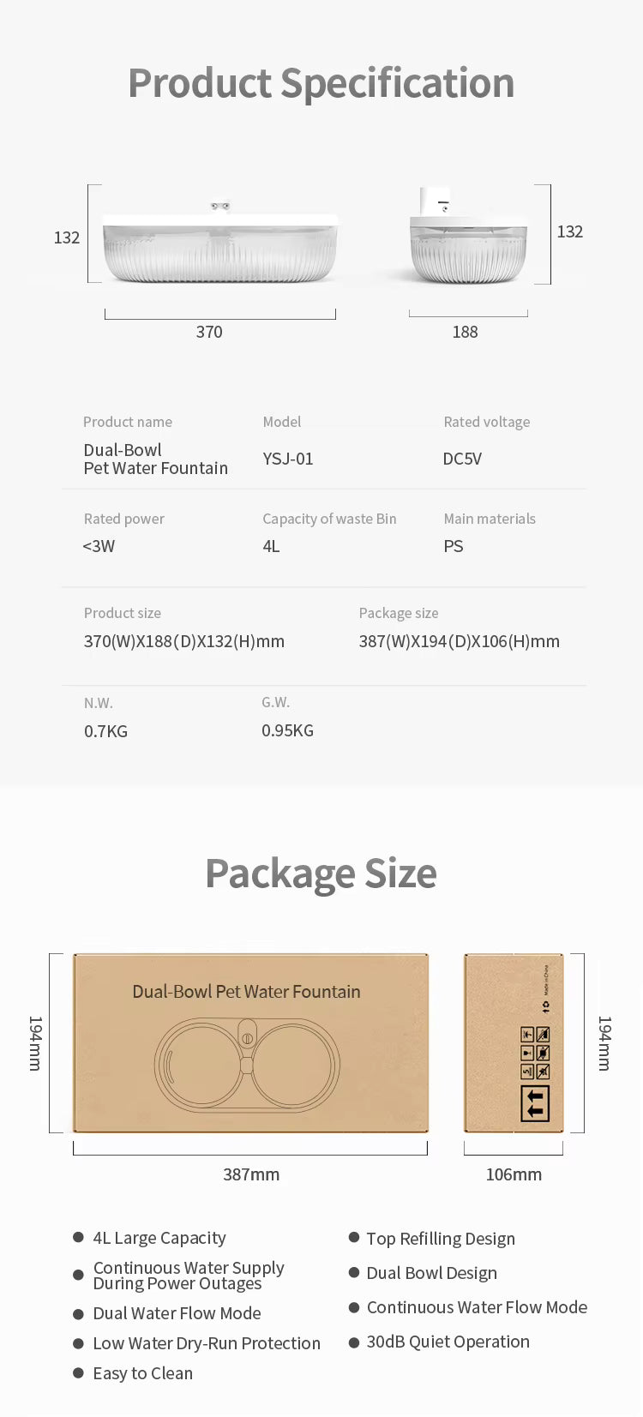Click the Product Specification heading
Image resolution: width=643 pixels, height=1417 pixels.
(321, 83)
